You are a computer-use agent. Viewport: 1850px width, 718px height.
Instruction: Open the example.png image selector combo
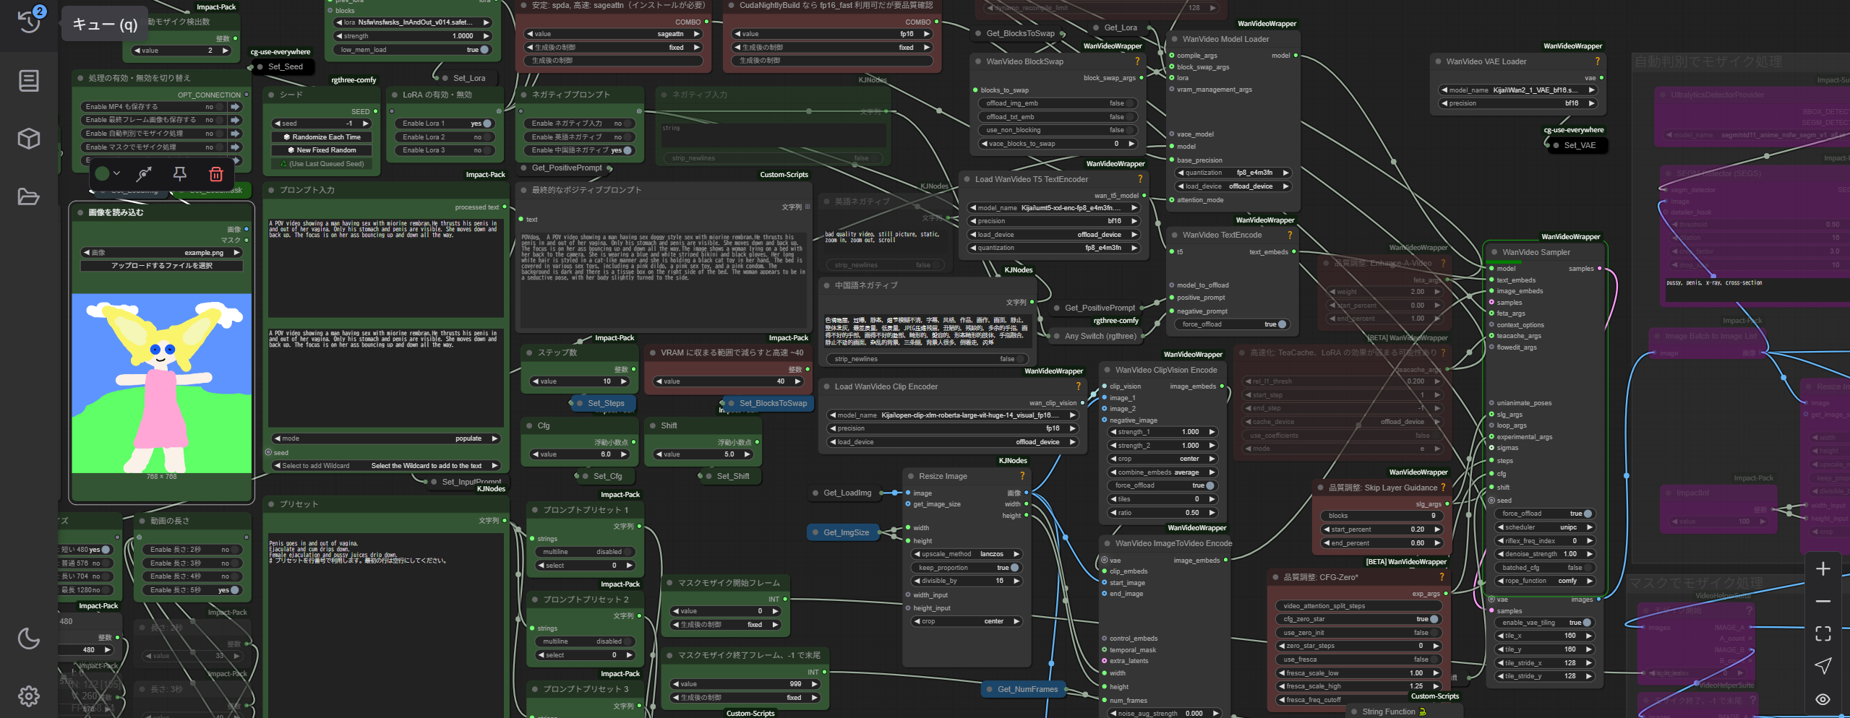tap(162, 253)
